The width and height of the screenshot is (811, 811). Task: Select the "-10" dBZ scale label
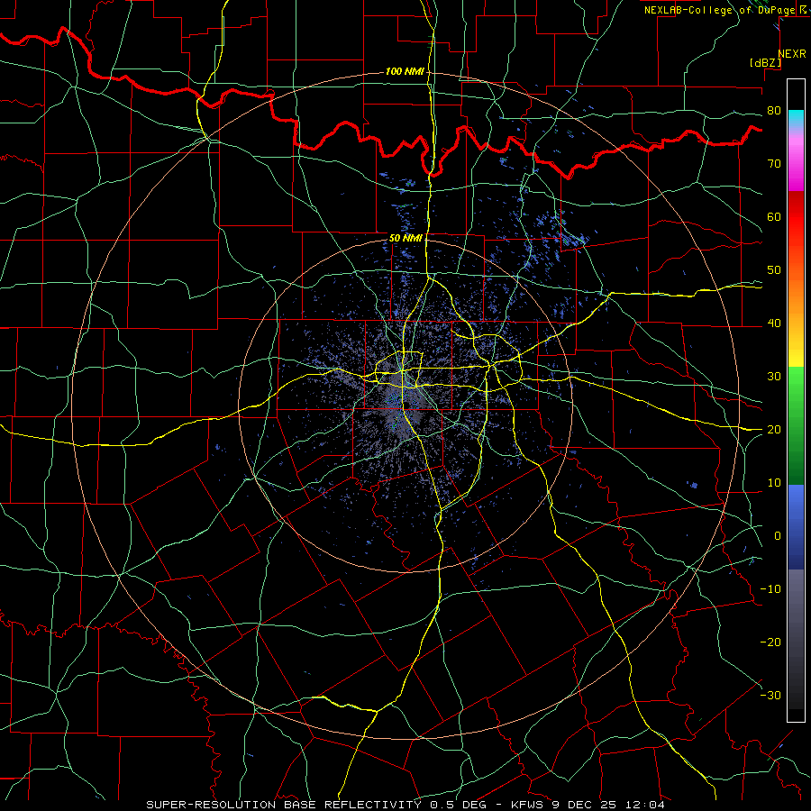pos(770,589)
